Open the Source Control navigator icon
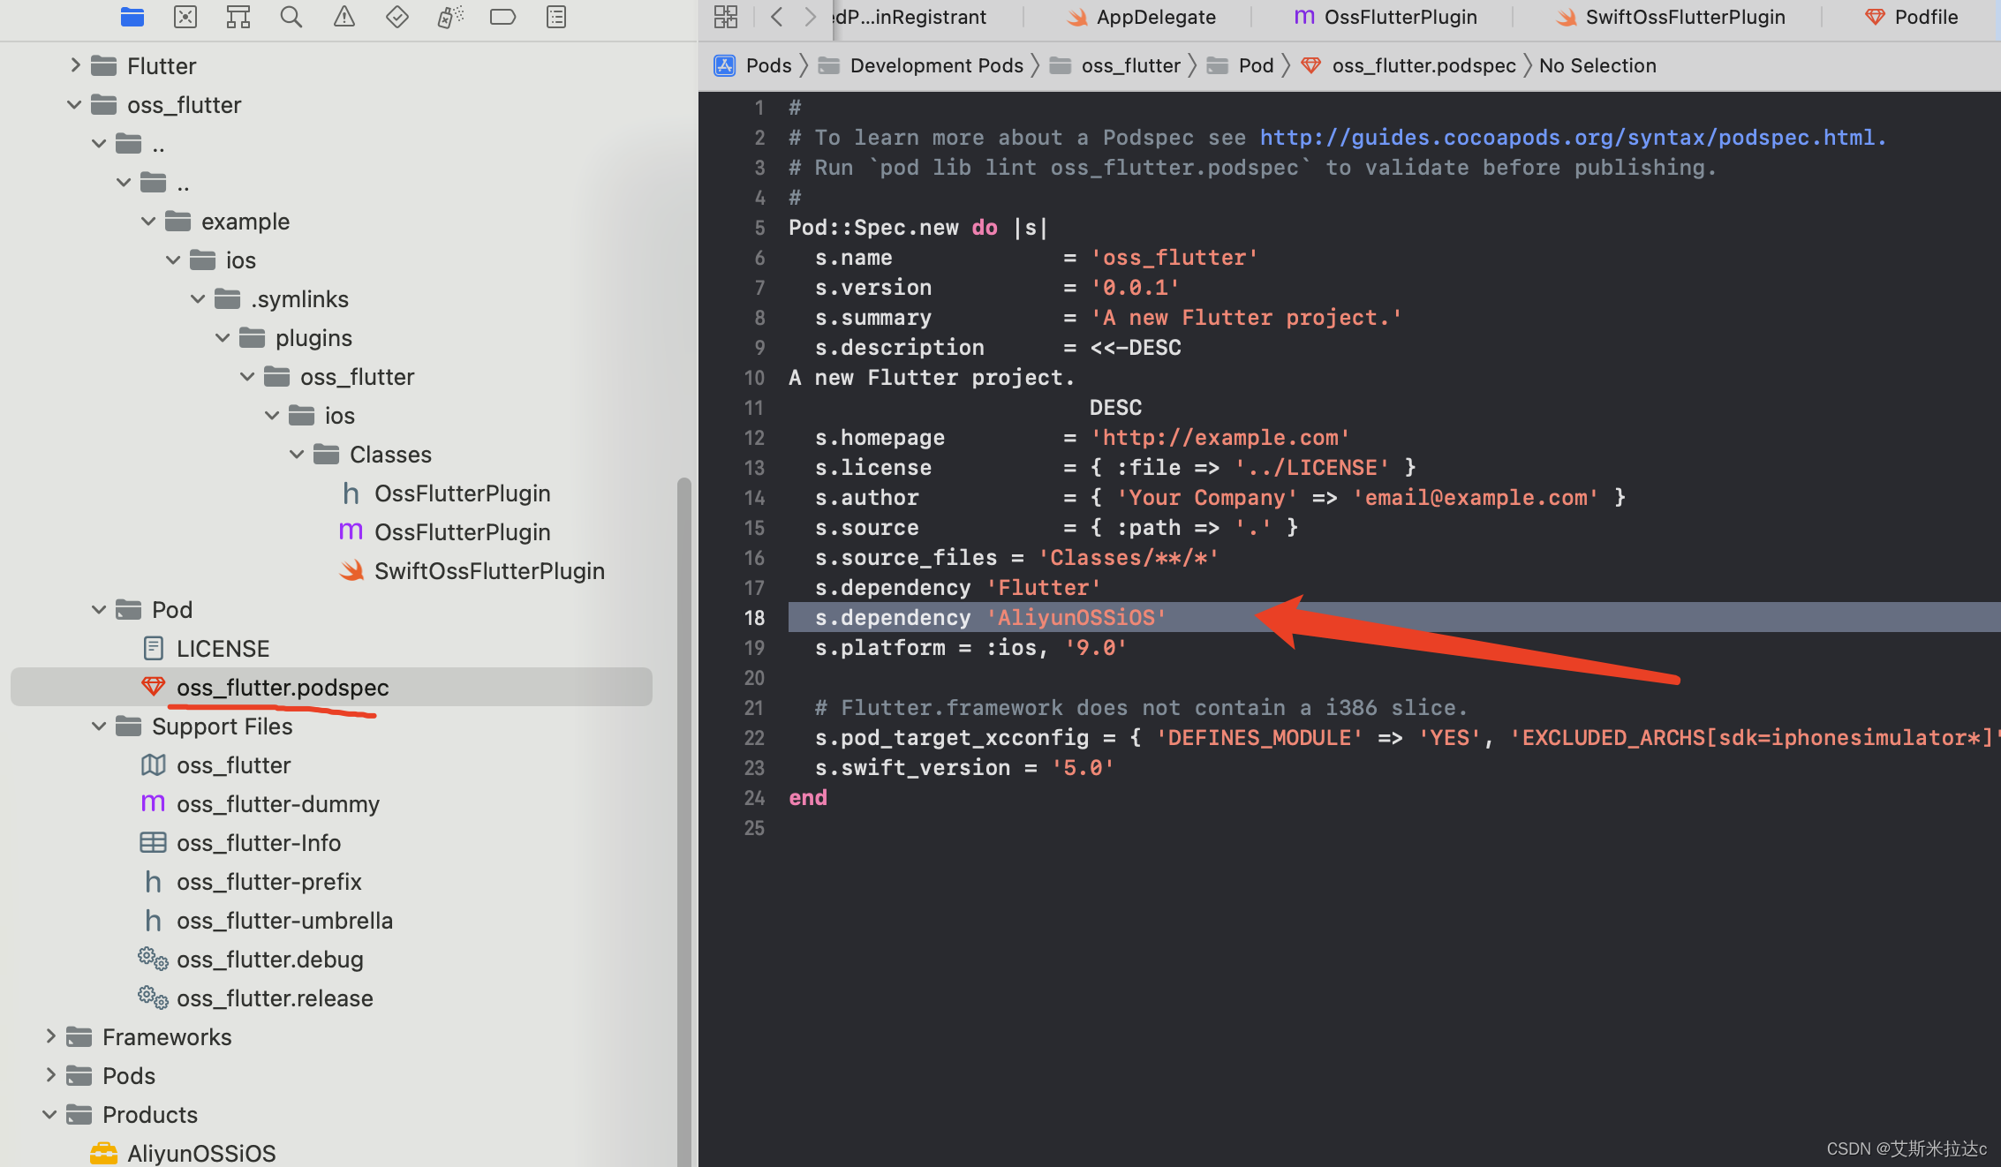This screenshot has width=2001, height=1167. [185, 17]
